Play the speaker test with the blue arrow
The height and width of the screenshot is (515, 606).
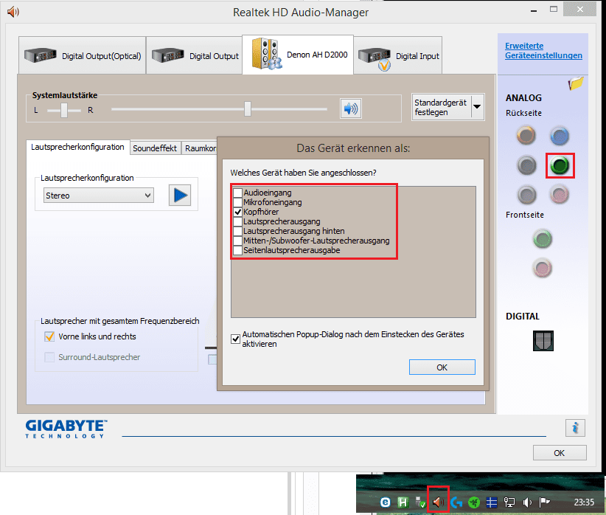180,195
